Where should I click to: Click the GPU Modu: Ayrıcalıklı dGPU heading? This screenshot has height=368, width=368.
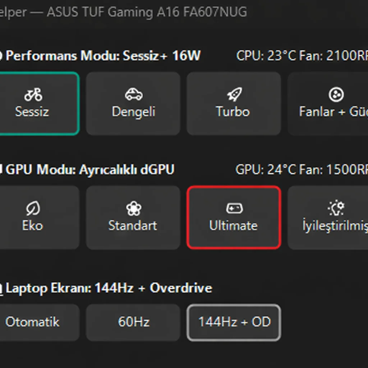tap(90, 170)
